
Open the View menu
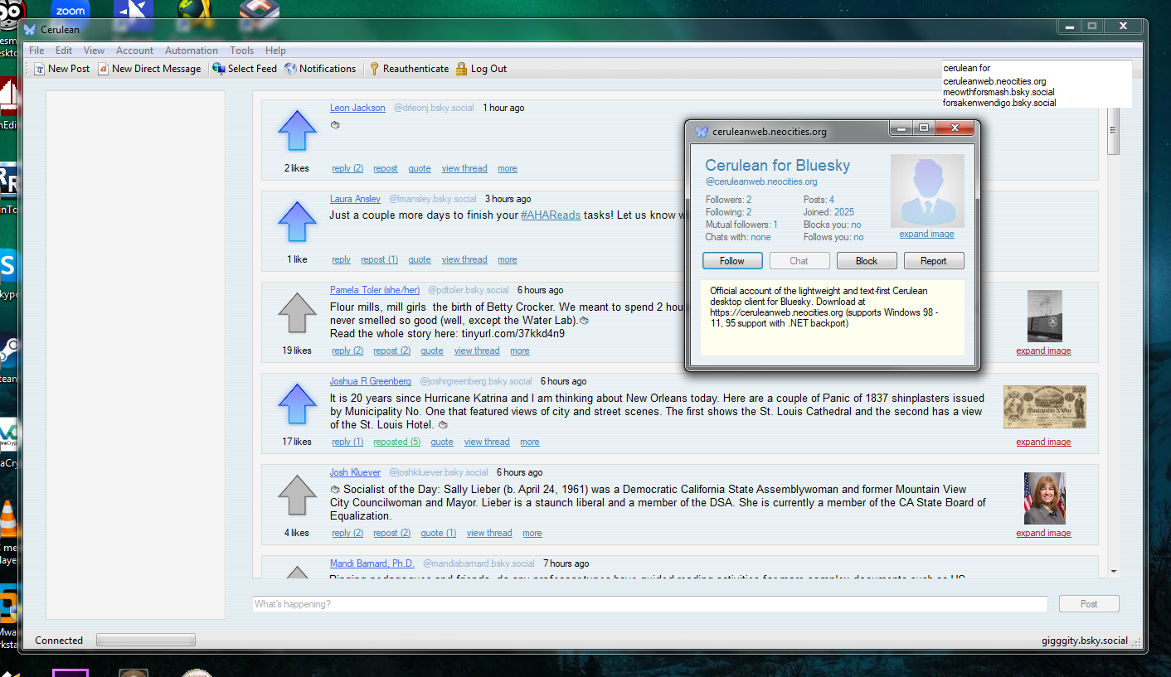pos(94,51)
